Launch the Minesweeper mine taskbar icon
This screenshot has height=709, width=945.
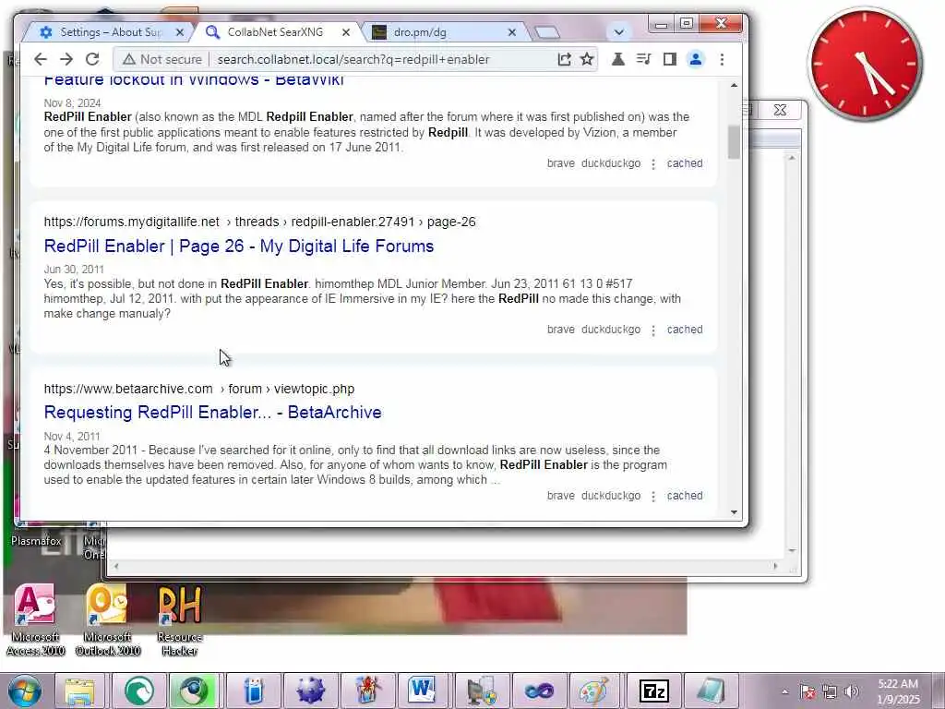pos(310,691)
